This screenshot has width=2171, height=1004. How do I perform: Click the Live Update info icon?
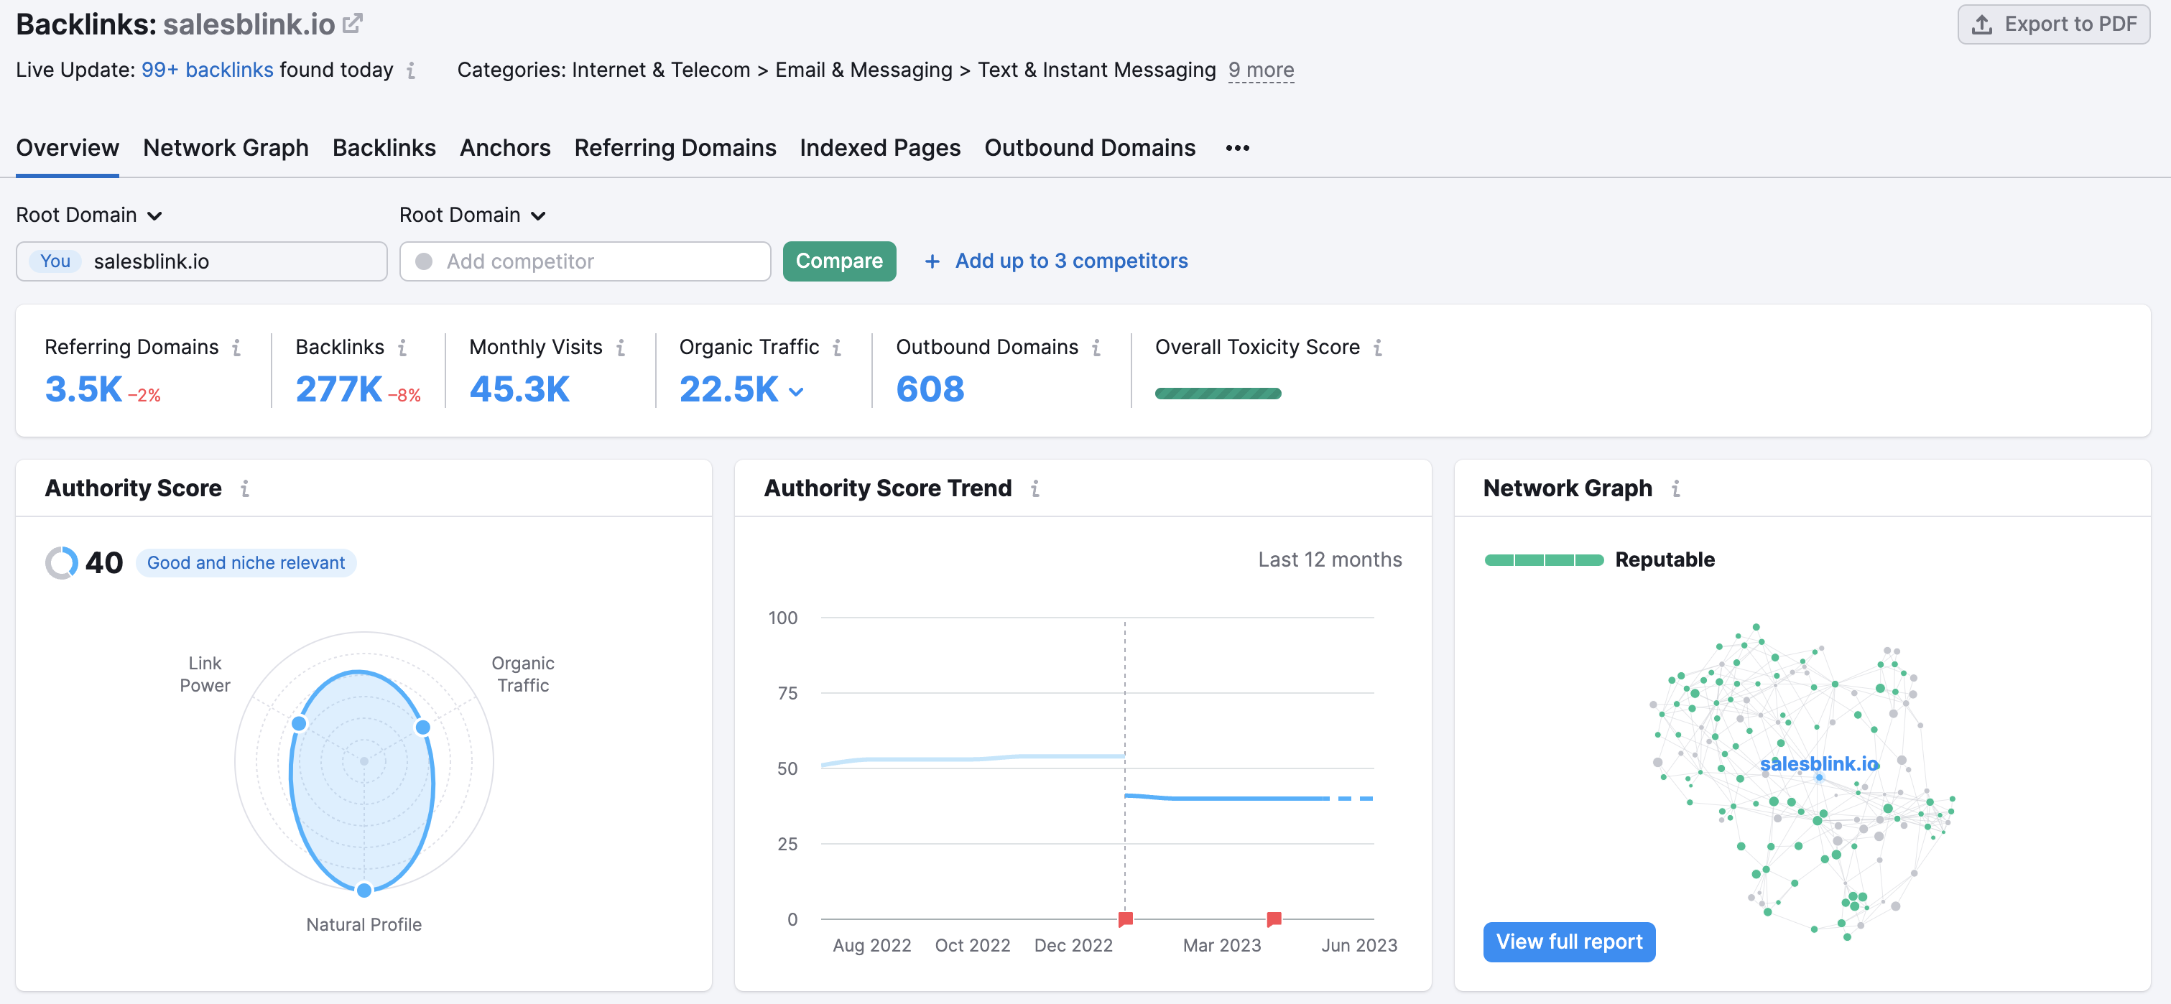(410, 71)
